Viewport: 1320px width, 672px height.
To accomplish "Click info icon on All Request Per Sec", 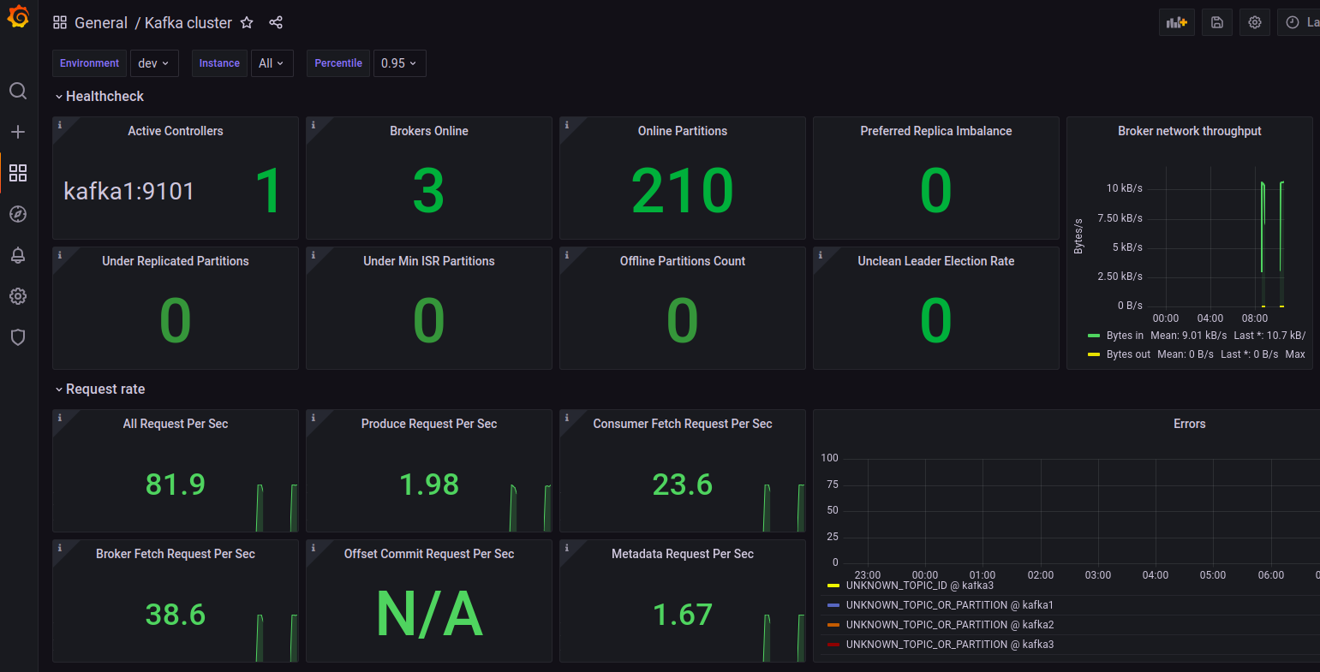I will pos(59,418).
